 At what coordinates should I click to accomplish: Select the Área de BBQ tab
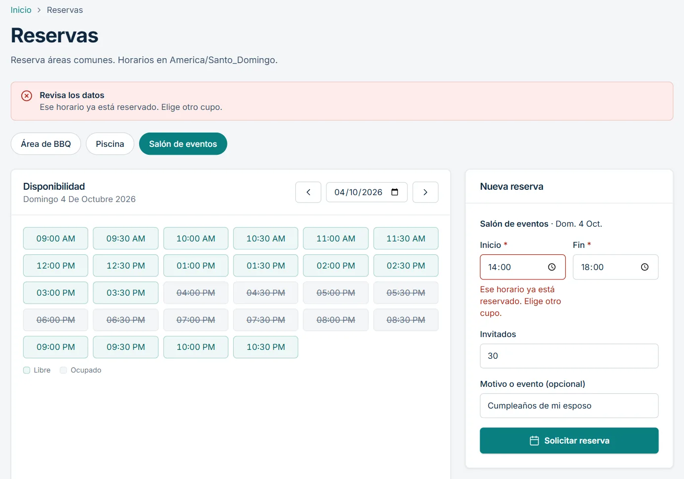[46, 144]
